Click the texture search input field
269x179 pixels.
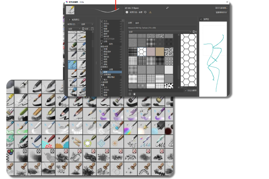tap(156, 90)
